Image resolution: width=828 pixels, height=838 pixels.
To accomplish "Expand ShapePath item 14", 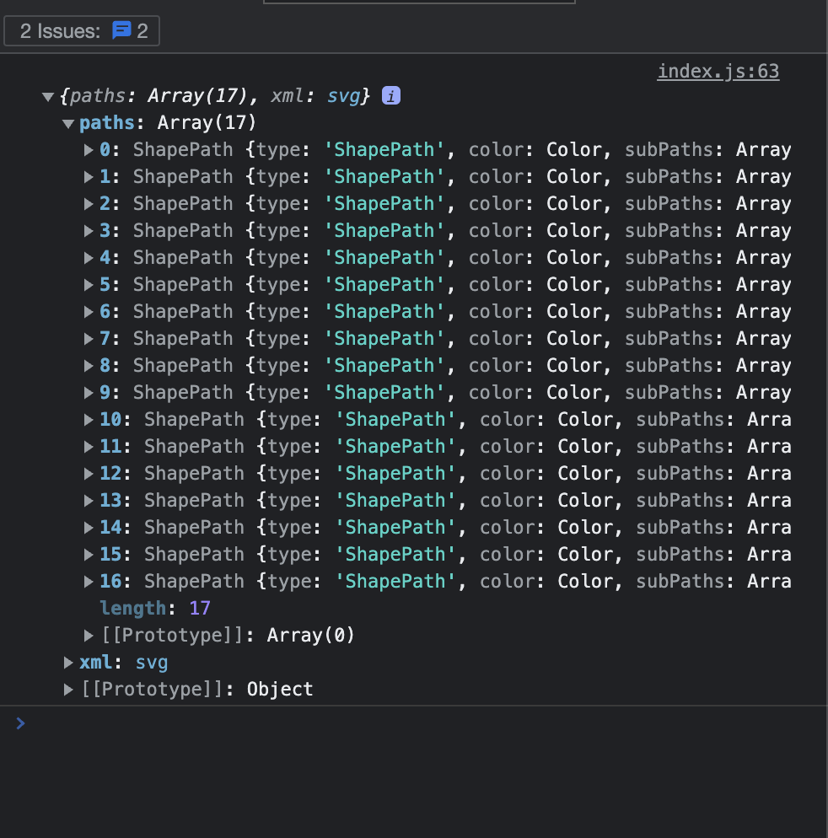I will tap(89, 528).
